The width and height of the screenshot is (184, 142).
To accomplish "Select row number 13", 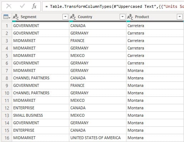I will click(7, 115).
